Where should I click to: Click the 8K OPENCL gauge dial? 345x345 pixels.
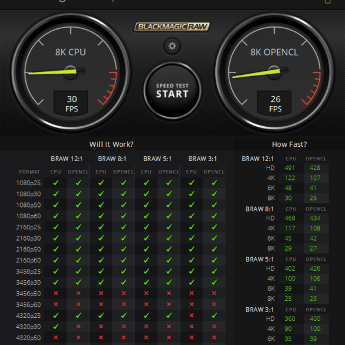point(274,72)
